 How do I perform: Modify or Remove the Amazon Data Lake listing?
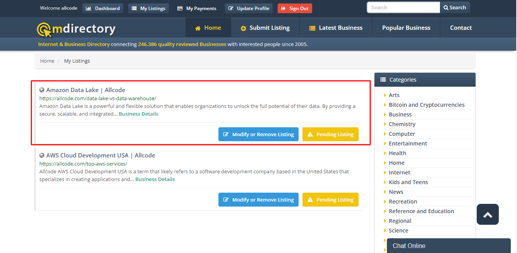coord(258,134)
